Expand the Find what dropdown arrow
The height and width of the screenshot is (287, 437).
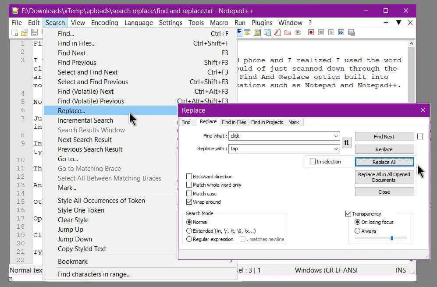(336, 136)
